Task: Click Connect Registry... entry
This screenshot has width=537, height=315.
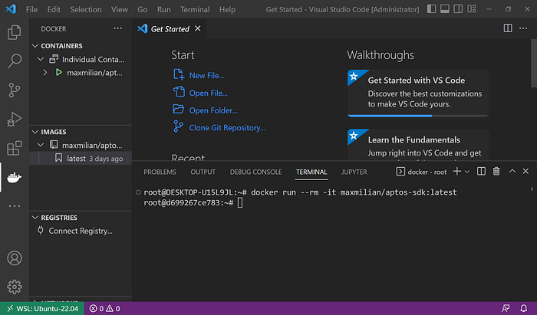Action: coord(81,231)
